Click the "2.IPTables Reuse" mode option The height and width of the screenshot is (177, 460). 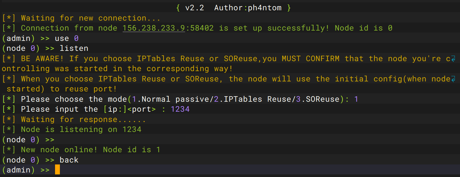[252, 99]
